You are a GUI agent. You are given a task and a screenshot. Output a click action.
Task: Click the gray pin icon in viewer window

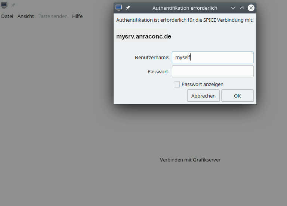(13, 5)
